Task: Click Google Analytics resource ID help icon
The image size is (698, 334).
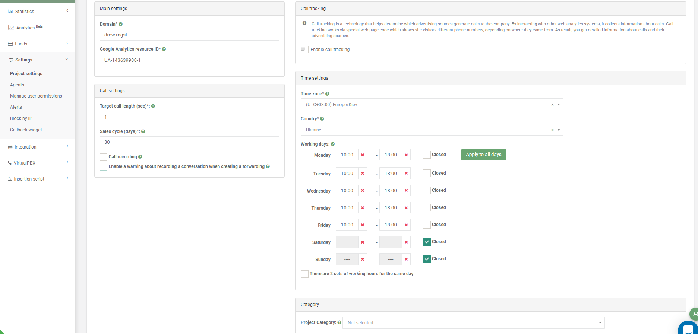Action: point(164,49)
